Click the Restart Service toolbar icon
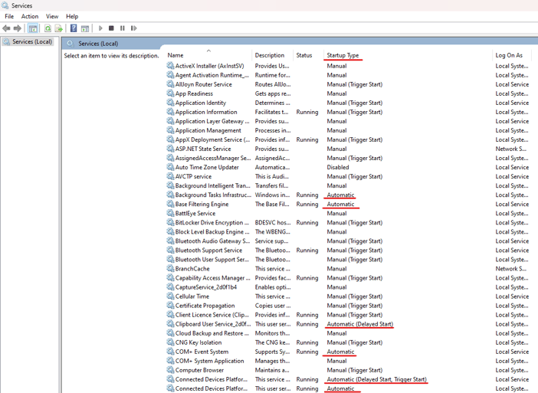The width and height of the screenshot is (538, 393). (x=134, y=28)
